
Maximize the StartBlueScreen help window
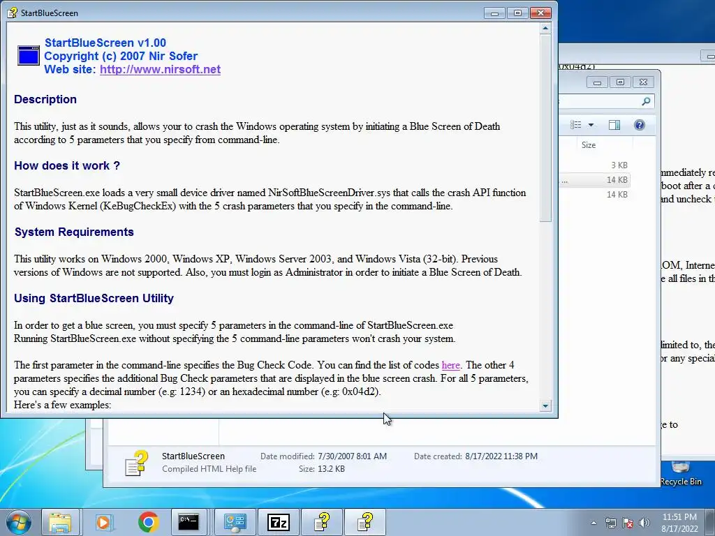coord(517,13)
